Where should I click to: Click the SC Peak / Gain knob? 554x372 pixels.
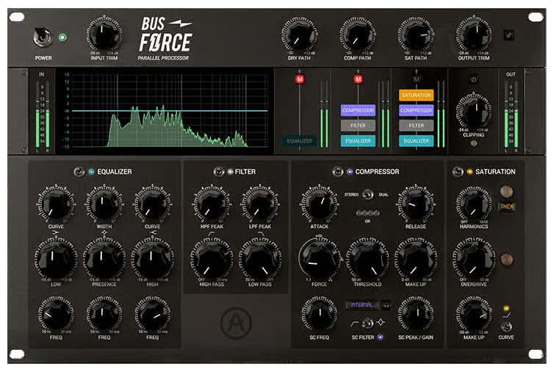416,315
